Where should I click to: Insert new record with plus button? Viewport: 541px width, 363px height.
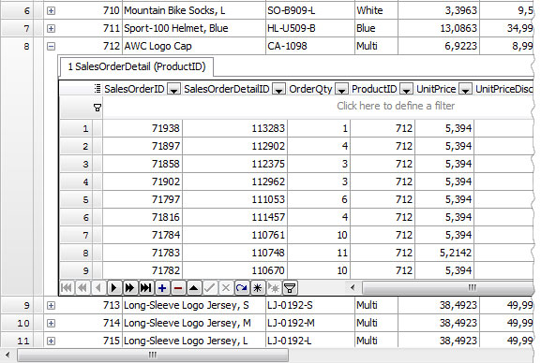click(162, 287)
